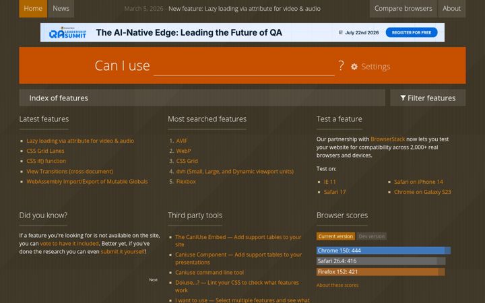The width and height of the screenshot is (485, 303).
Task: Click the Register For Free button
Action: (412, 32)
